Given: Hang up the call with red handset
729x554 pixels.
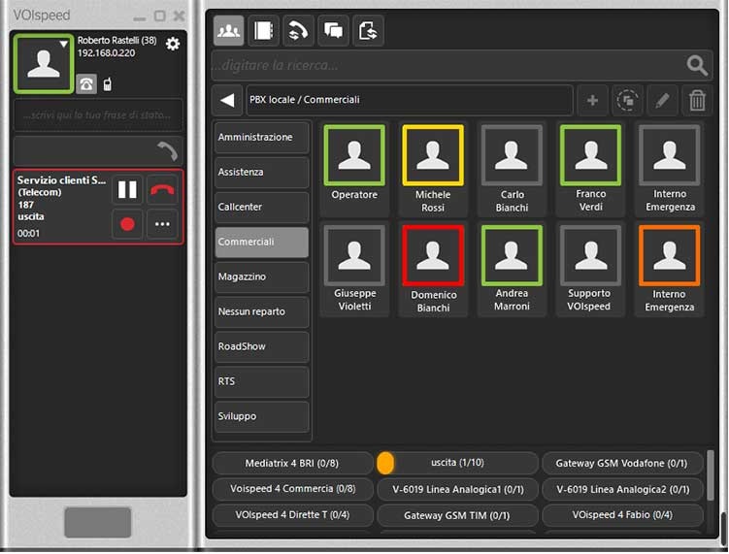Looking at the screenshot, I should [x=162, y=189].
